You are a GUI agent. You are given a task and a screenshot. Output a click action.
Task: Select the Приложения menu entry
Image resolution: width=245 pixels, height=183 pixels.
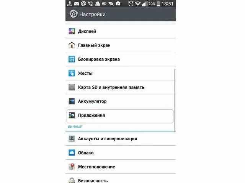click(x=120, y=116)
